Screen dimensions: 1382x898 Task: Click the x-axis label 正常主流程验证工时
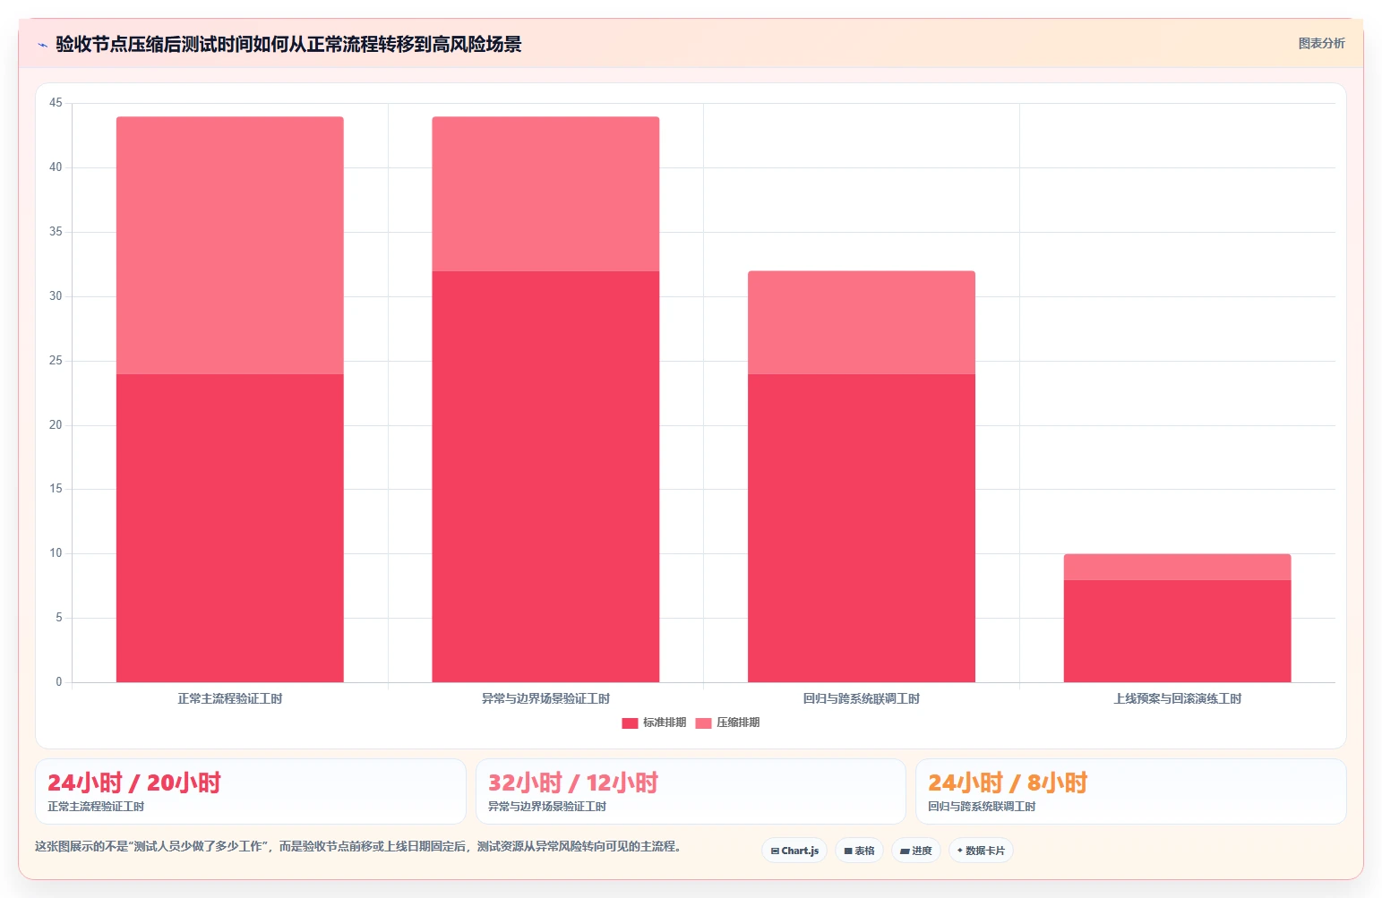point(230,698)
